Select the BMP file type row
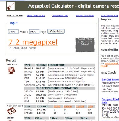 [x=60, y=78]
